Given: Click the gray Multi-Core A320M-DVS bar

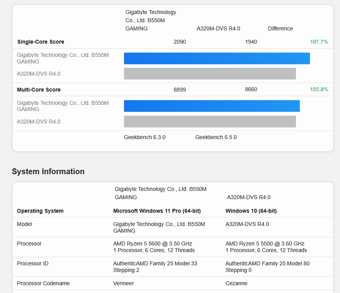Looking at the screenshot, I should tap(210, 122).
